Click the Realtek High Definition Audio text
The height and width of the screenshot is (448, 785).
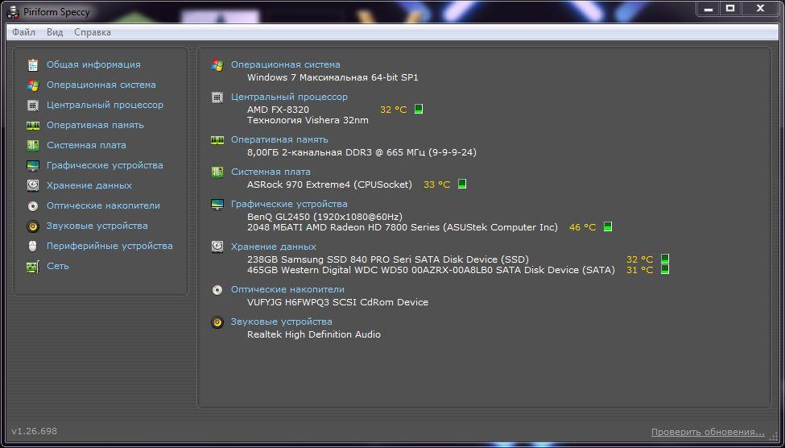click(x=314, y=334)
